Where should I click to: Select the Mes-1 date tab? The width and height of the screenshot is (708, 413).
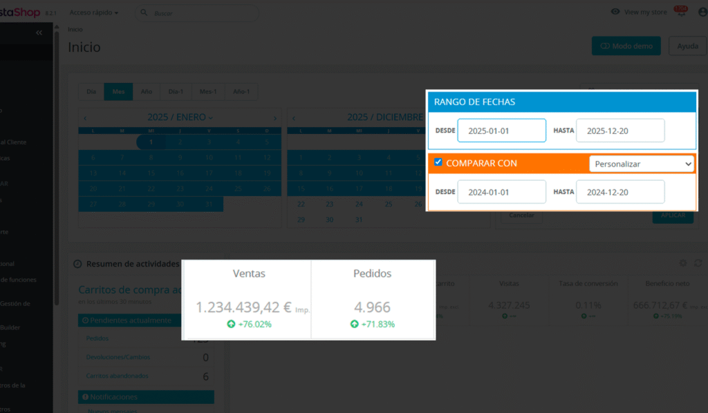tap(208, 92)
